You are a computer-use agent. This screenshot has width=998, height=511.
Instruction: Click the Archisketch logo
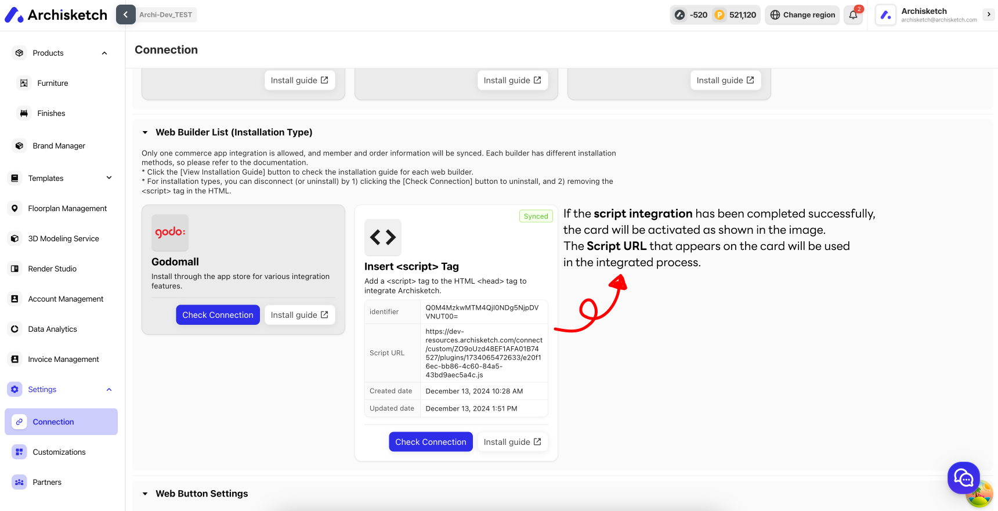tap(56, 15)
